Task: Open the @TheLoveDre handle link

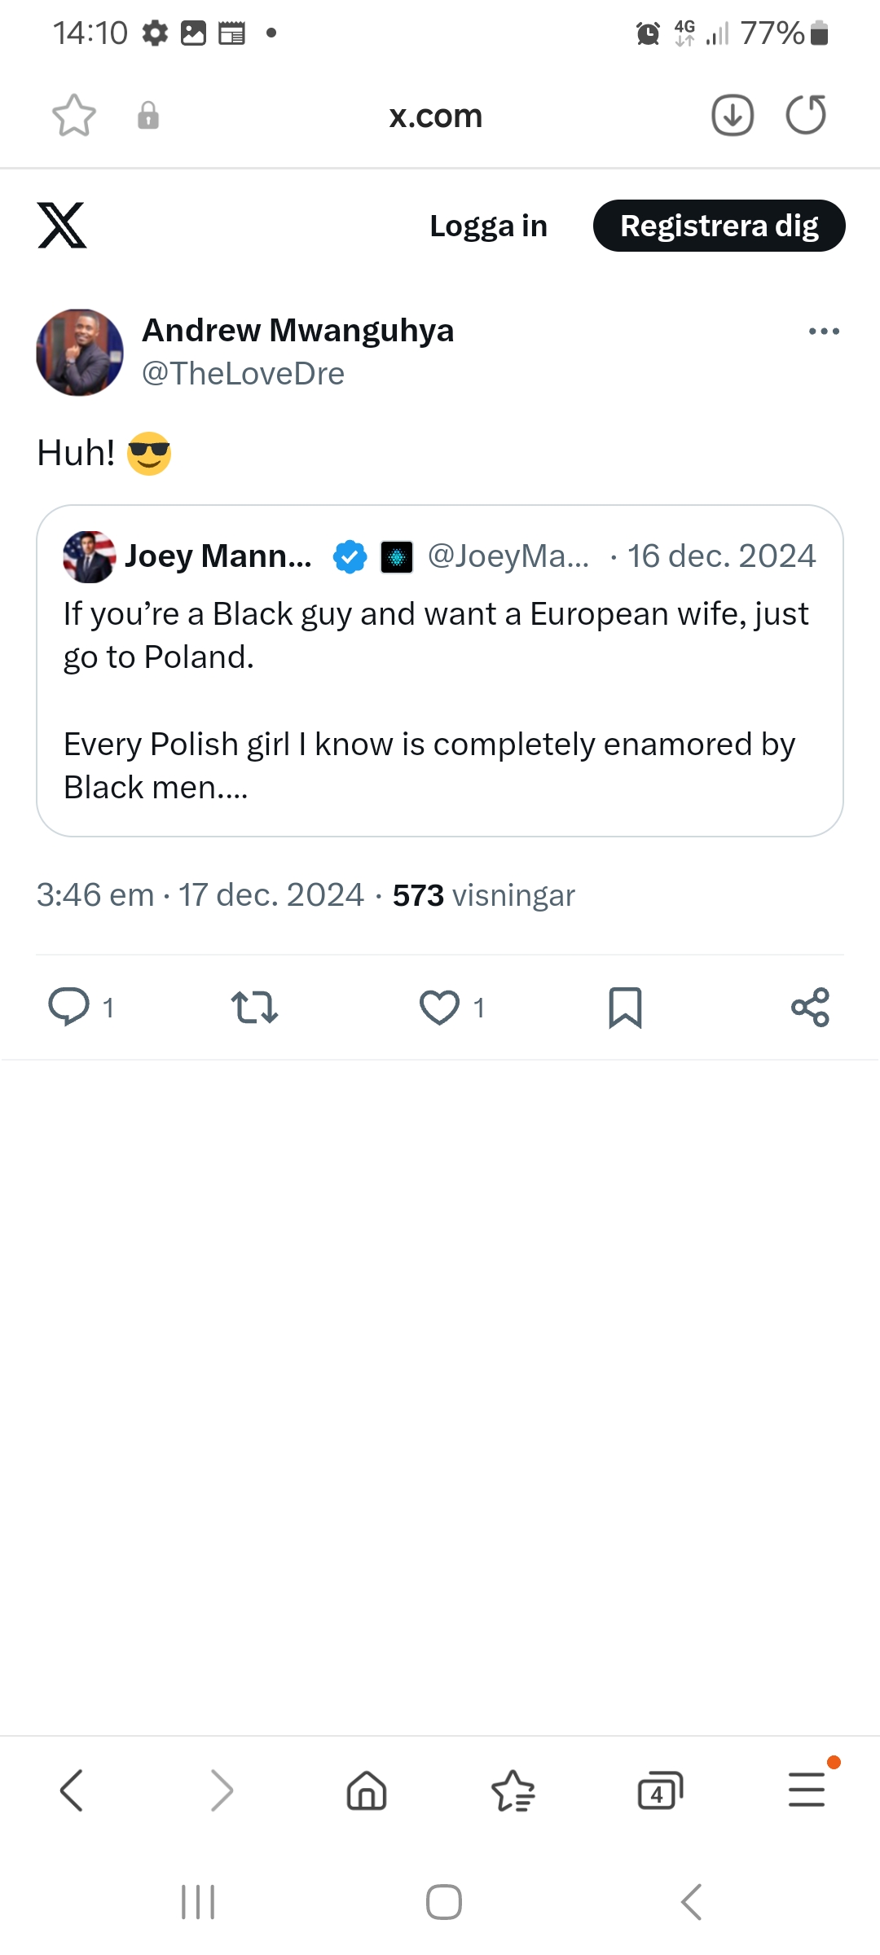Action: tap(243, 373)
